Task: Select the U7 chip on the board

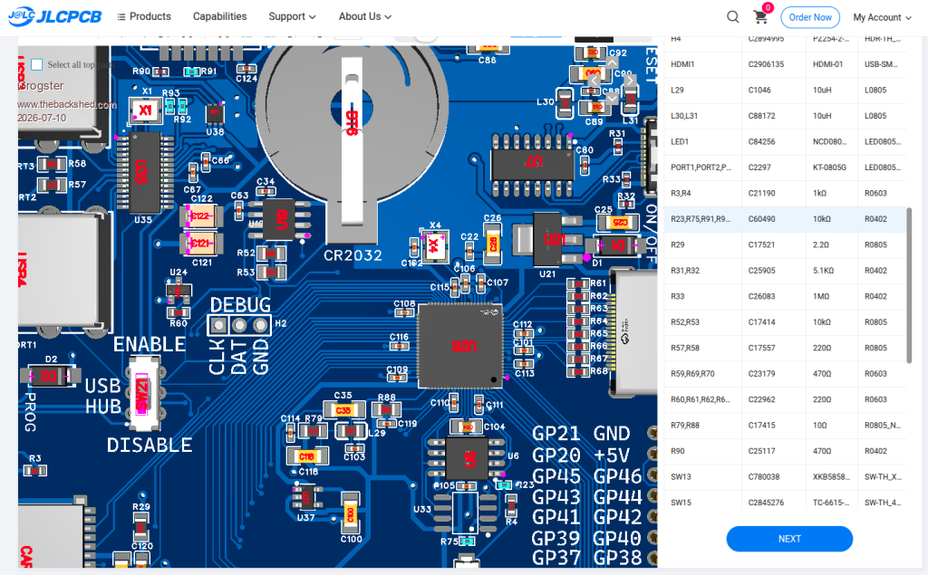Action: (x=533, y=165)
